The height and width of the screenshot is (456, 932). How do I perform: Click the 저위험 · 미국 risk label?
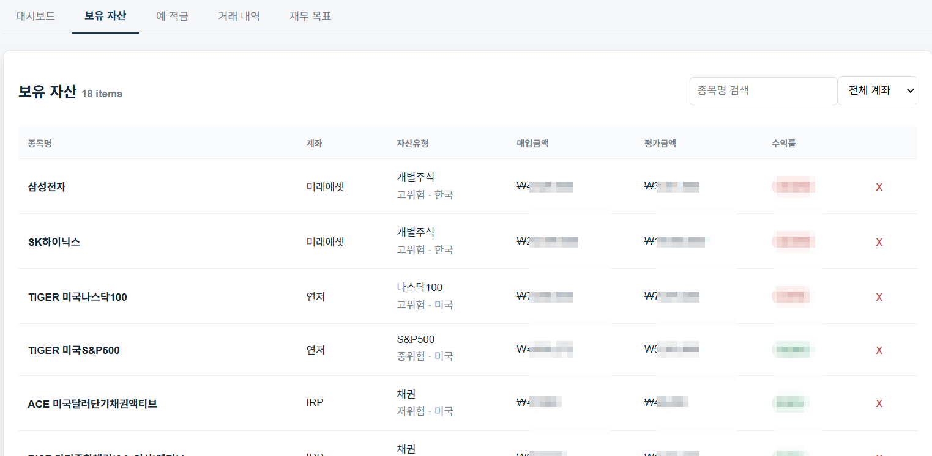(x=425, y=411)
